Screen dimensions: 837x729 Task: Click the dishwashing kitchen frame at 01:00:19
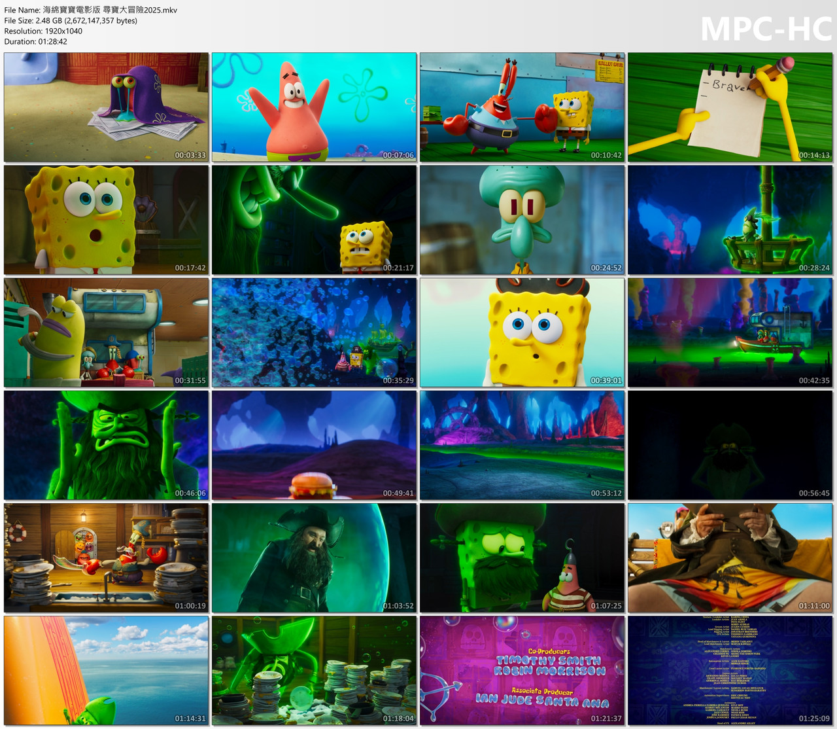coord(106,558)
